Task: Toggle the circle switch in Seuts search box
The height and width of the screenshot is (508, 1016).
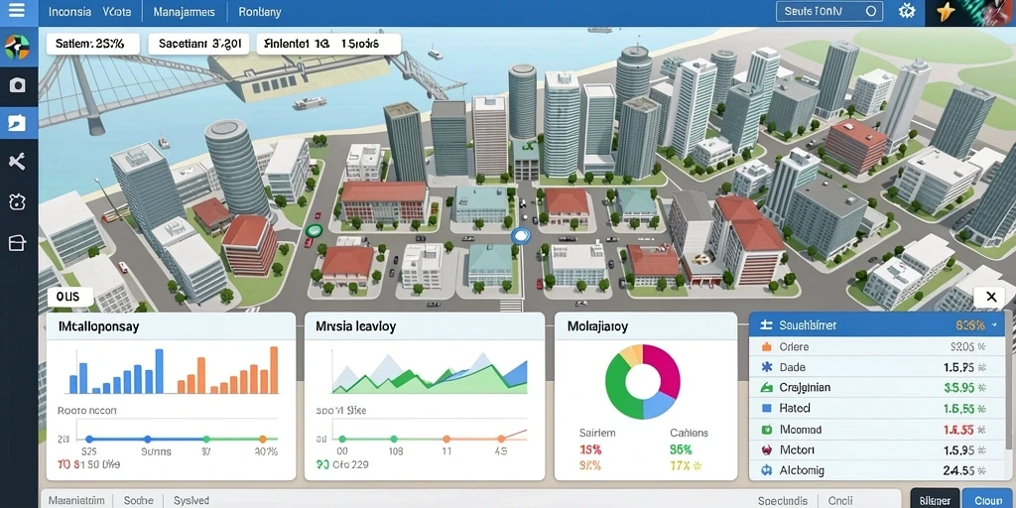Action: point(870,11)
